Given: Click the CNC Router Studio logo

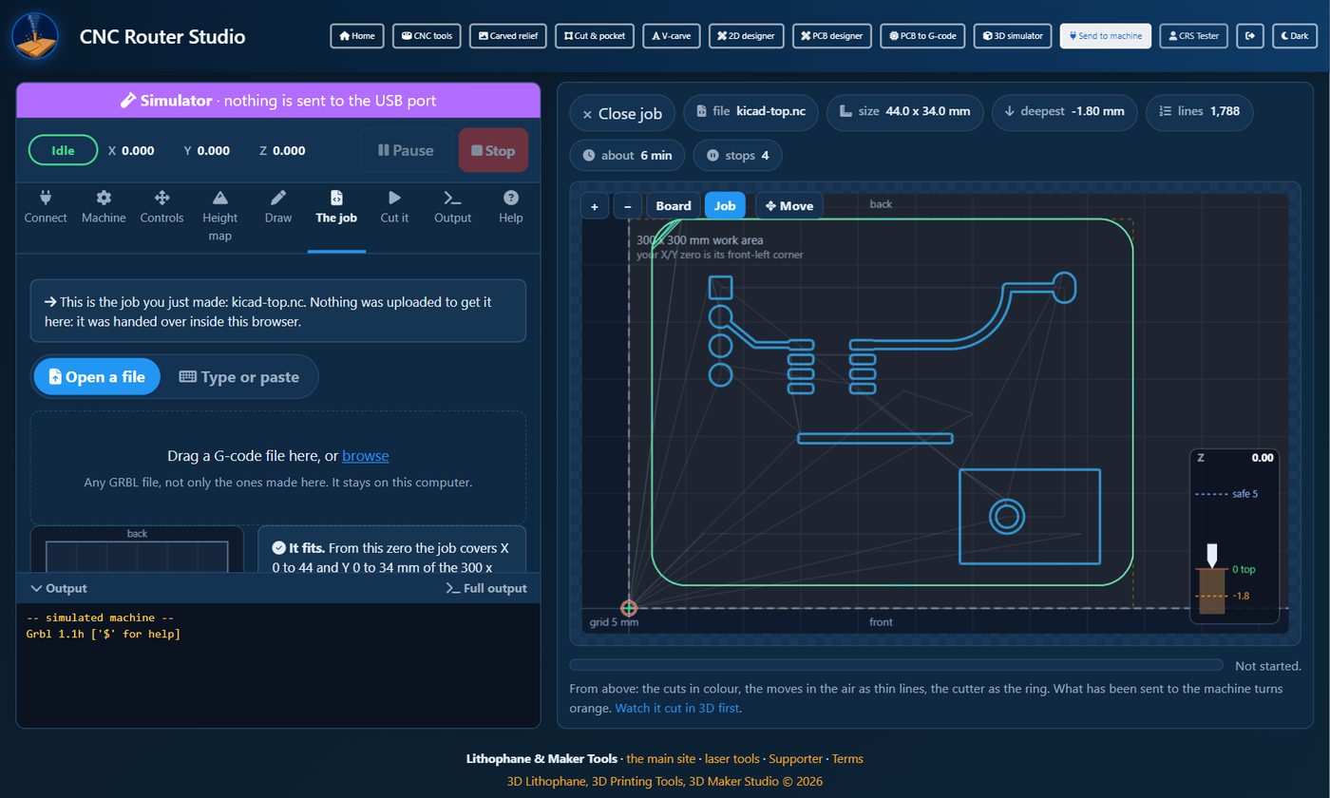Looking at the screenshot, I should (x=35, y=36).
